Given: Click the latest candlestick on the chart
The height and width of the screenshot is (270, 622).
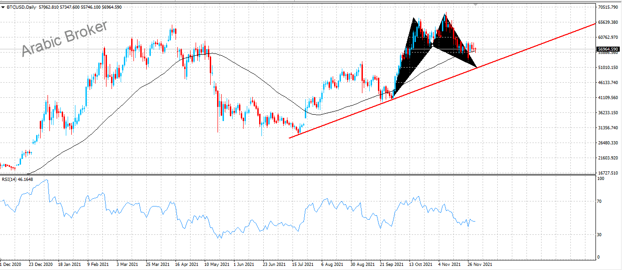Looking at the screenshot, I should coord(476,50).
